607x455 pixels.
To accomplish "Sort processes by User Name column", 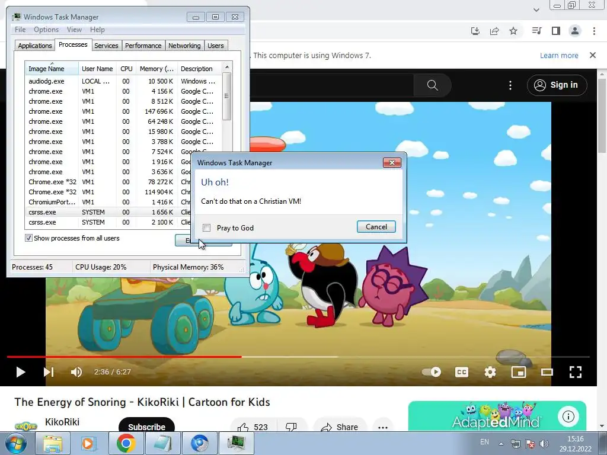I will (97, 69).
